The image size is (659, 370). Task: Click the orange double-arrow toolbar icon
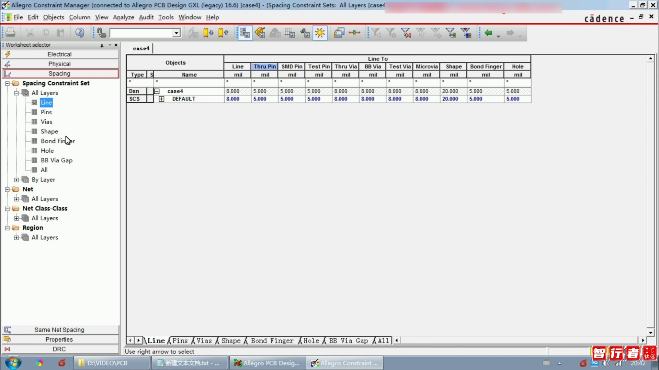point(354,33)
